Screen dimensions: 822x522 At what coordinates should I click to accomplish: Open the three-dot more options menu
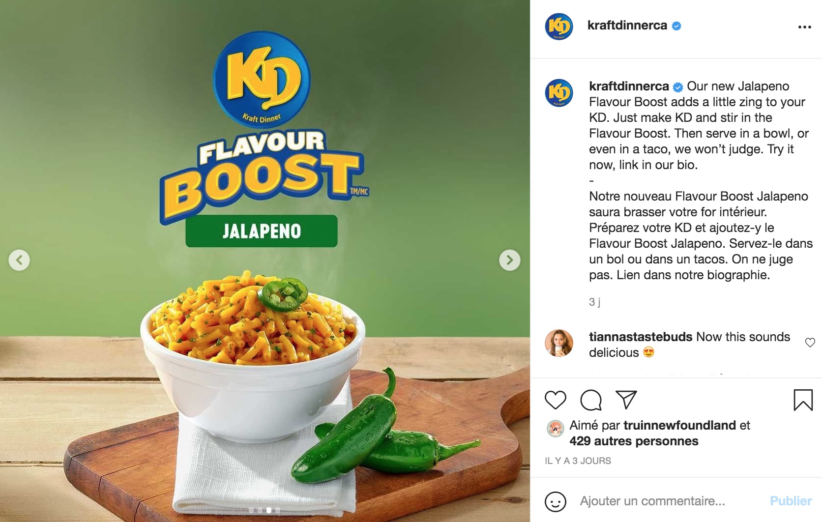coord(804,27)
